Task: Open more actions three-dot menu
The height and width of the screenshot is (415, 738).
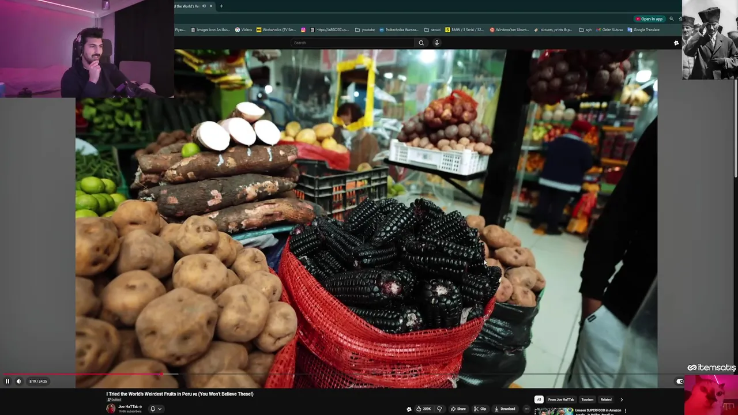Action: (x=526, y=409)
